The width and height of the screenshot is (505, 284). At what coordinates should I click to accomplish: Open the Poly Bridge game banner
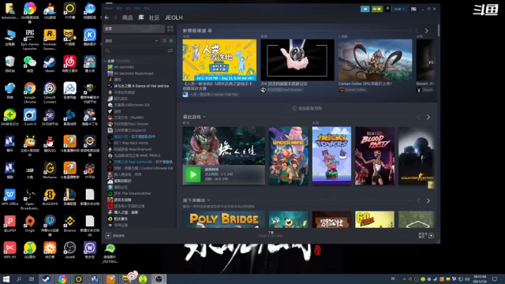pos(224,219)
